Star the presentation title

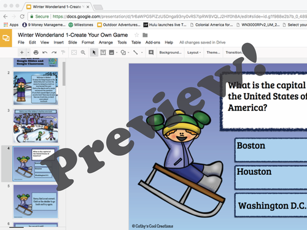pos(136,35)
